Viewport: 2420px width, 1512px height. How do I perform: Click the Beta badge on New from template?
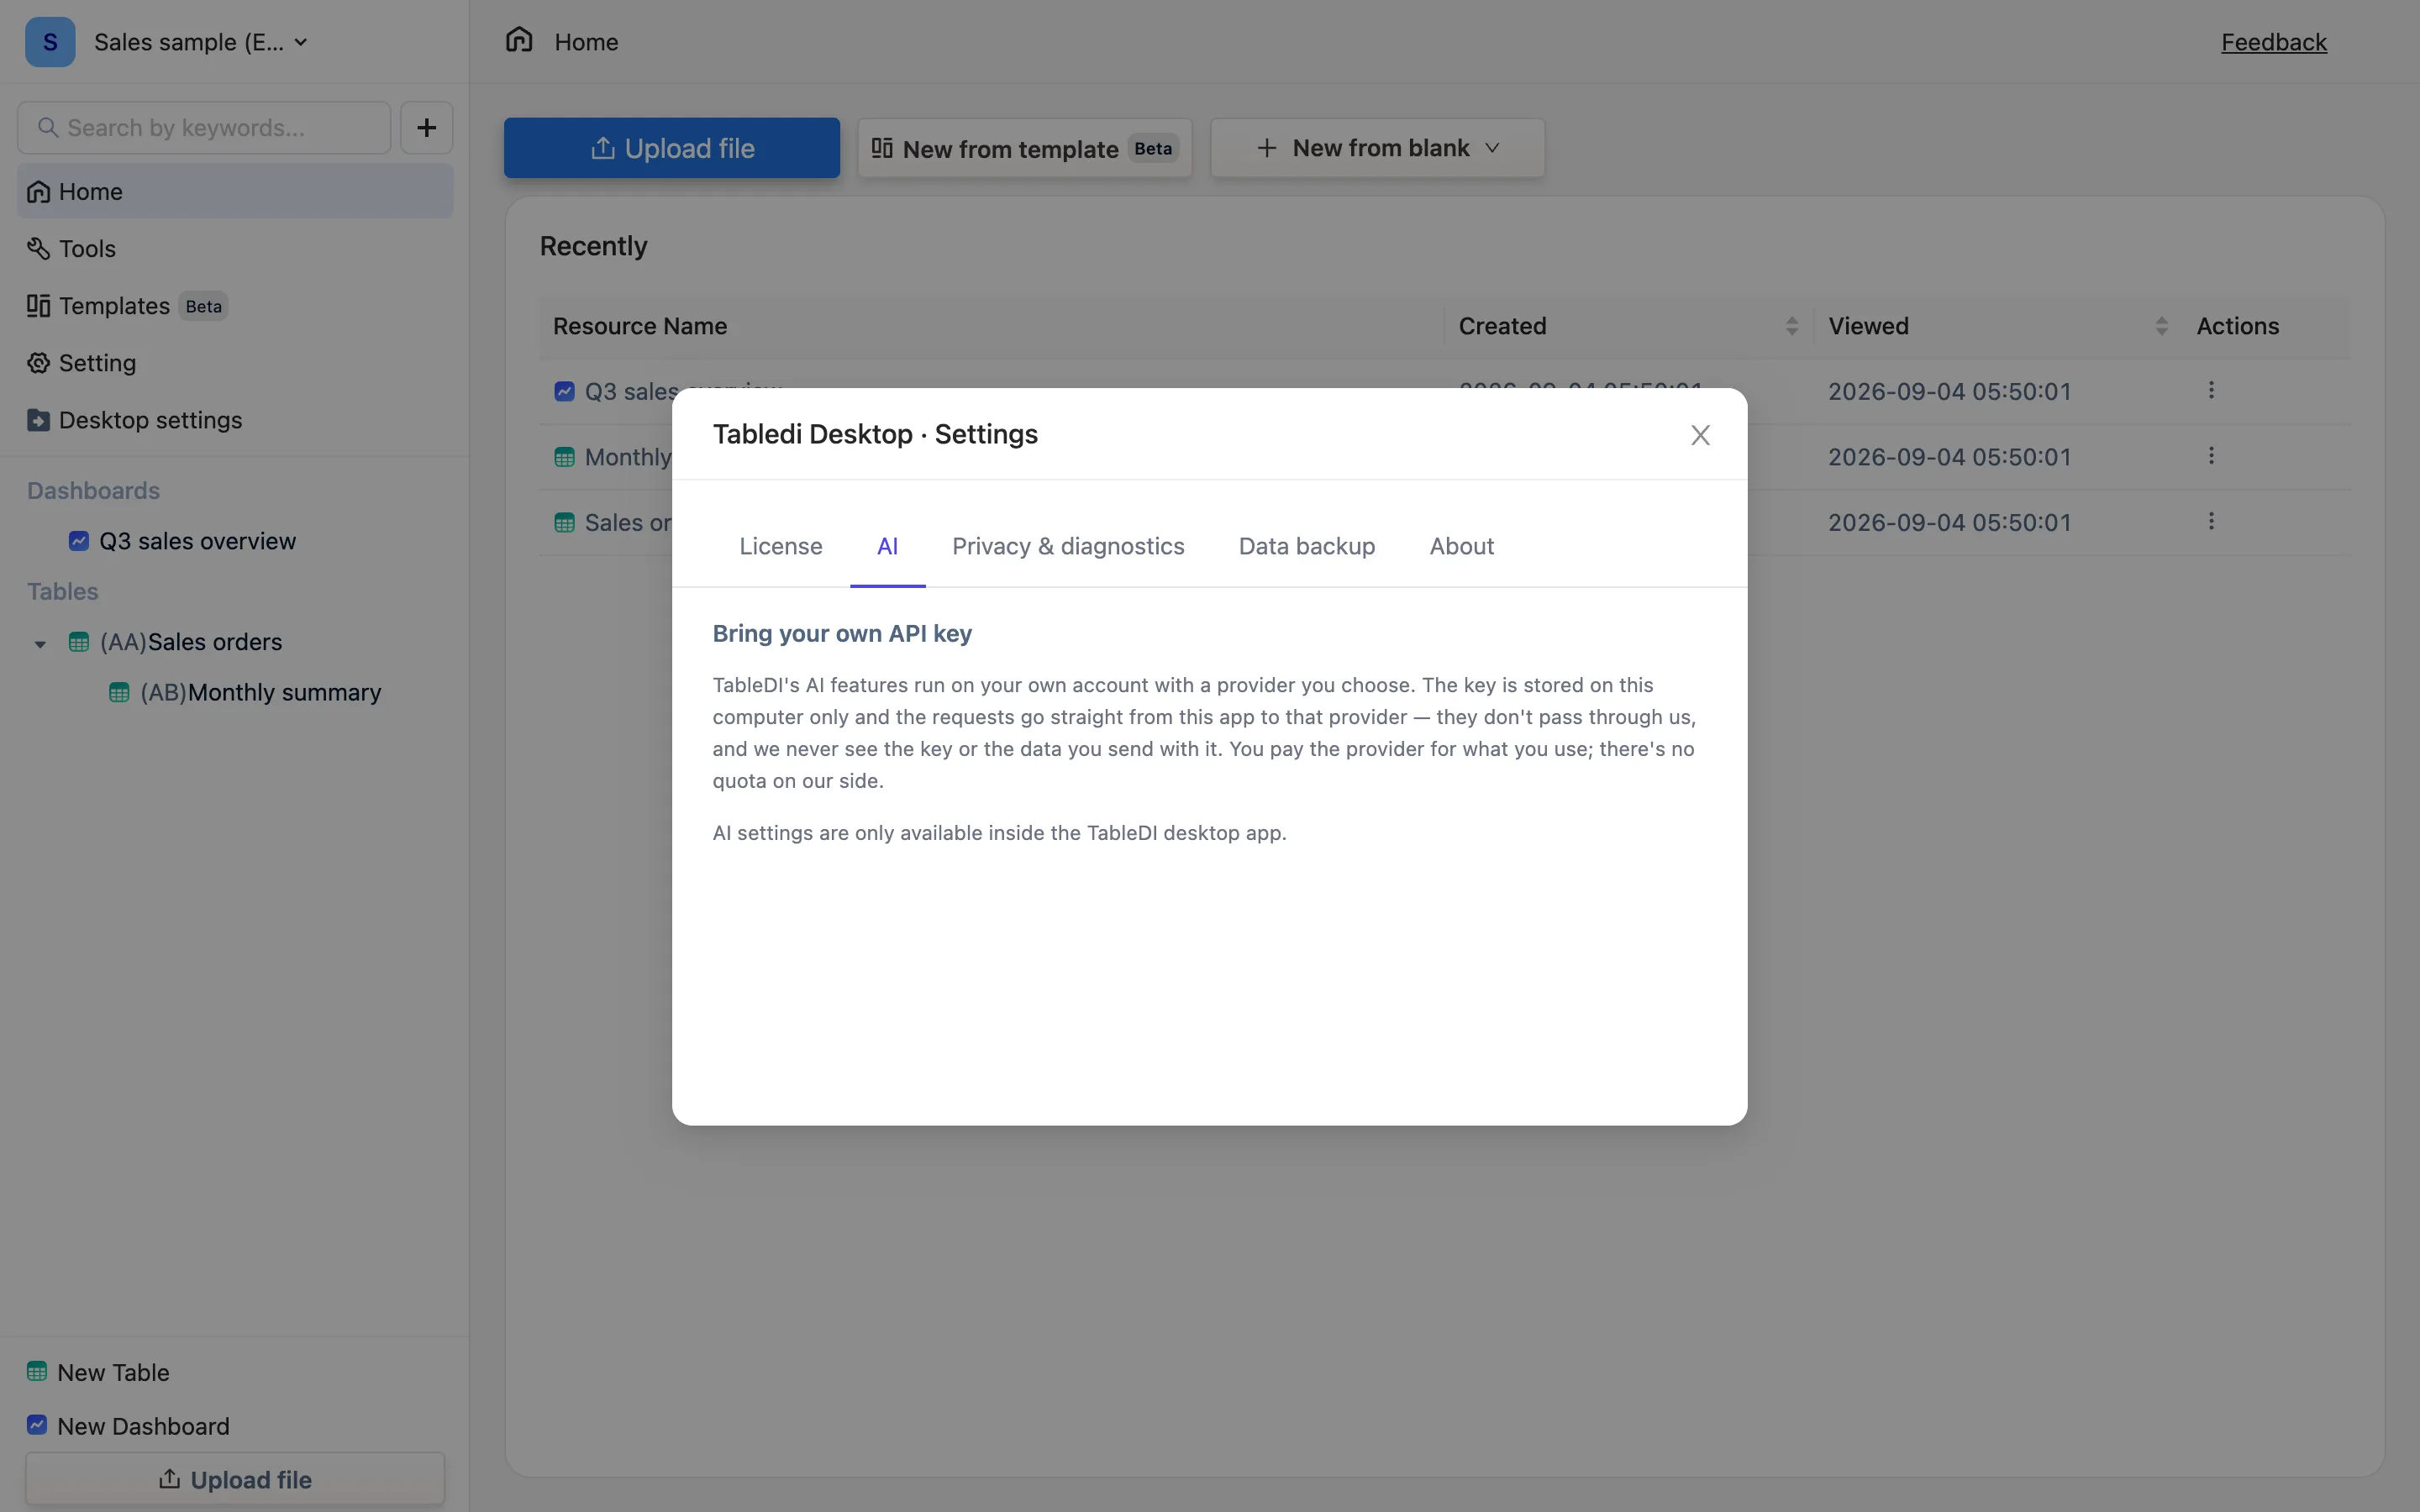1153,148
